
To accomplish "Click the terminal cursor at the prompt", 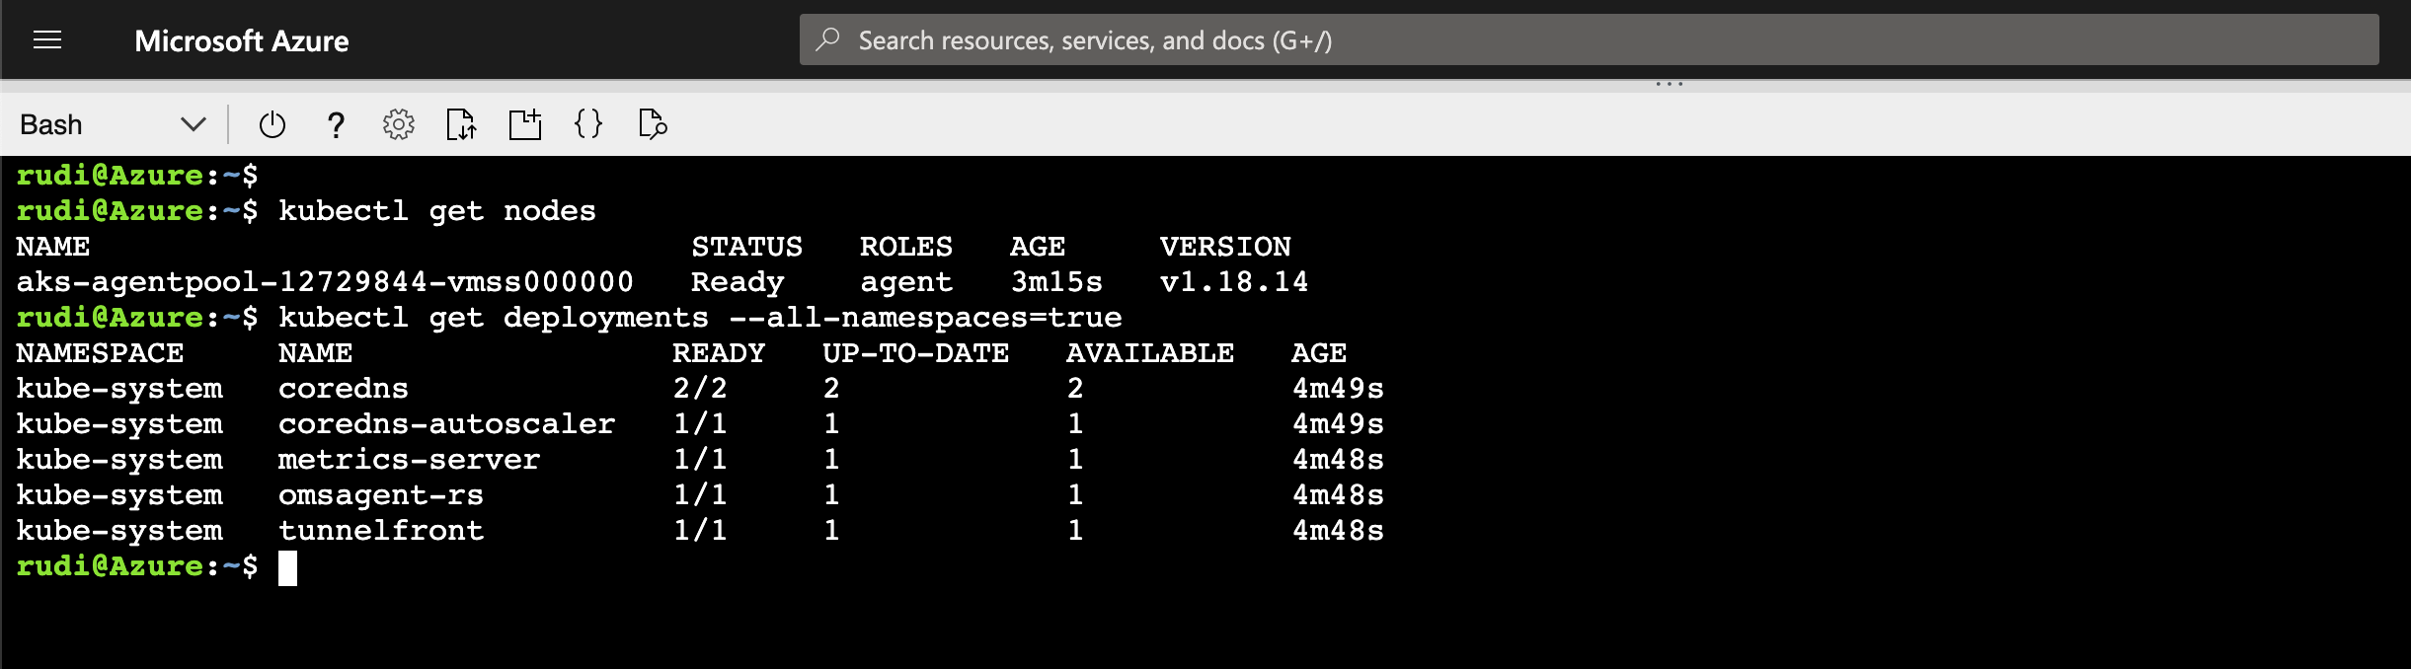I will point(287,567).
